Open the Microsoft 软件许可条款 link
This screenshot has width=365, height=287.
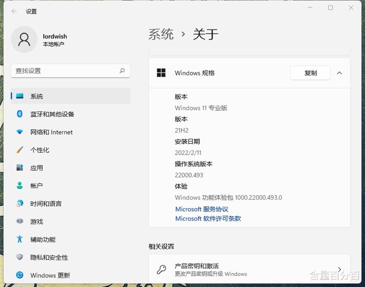(x=208, y=219)
